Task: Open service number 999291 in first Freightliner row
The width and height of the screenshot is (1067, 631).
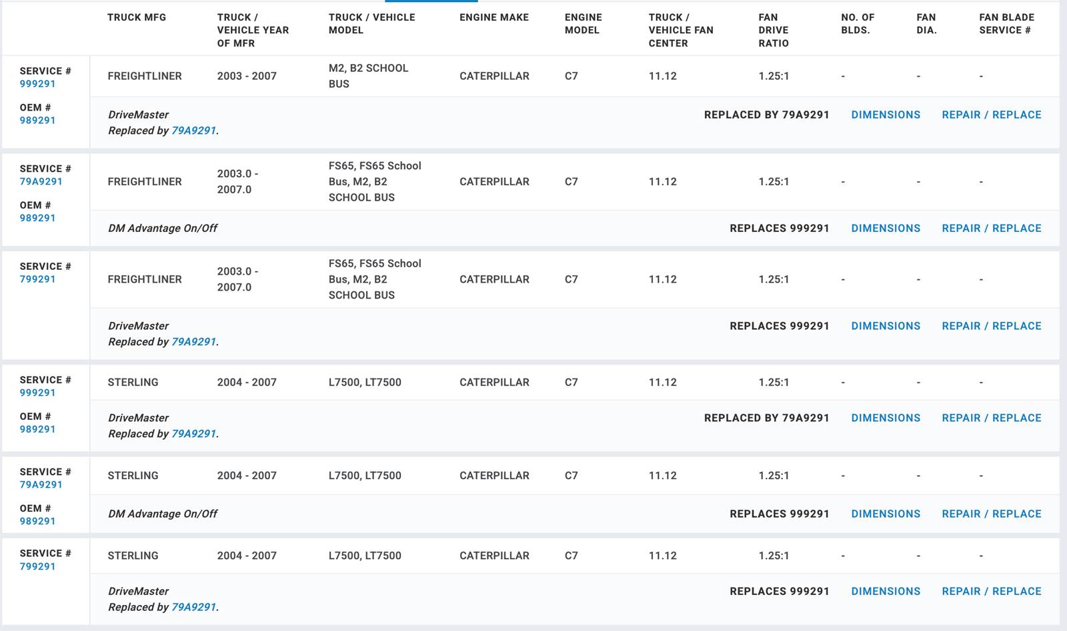Action: point(37,84)
